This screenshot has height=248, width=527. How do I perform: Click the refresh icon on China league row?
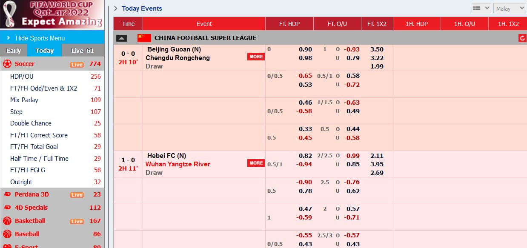(522, 38)
